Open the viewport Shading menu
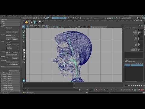145x109 pixels. click(x=31, y=25)
